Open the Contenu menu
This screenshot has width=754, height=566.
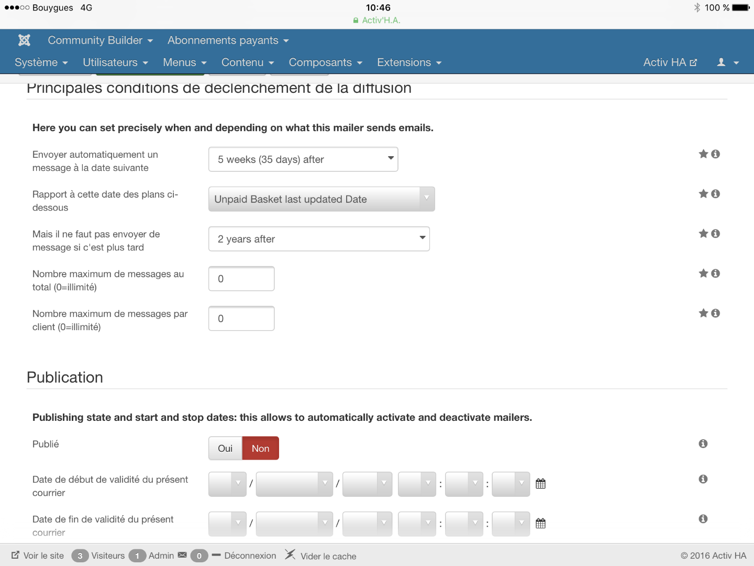coord(248,62)
